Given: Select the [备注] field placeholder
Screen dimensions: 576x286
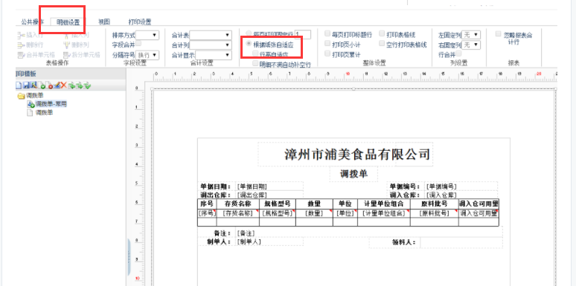Looking at the screenshot, I should click(246, 233).
